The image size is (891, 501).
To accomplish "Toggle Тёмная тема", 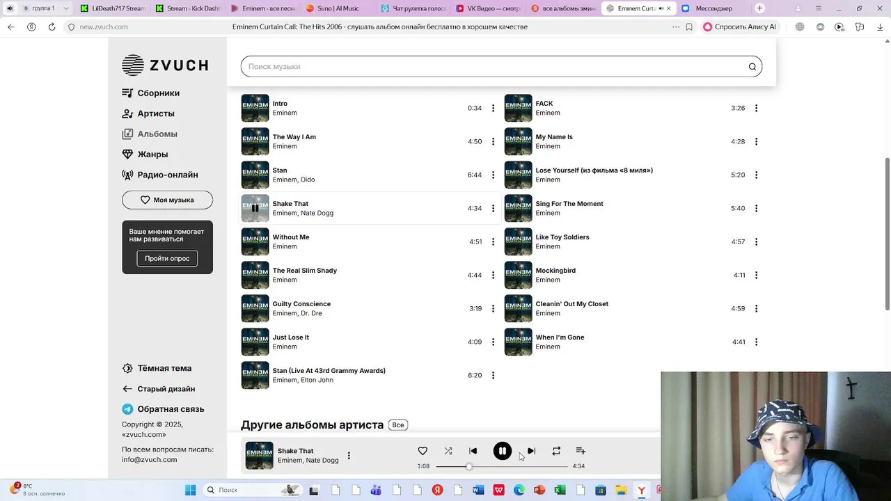I will click(157, 368).
